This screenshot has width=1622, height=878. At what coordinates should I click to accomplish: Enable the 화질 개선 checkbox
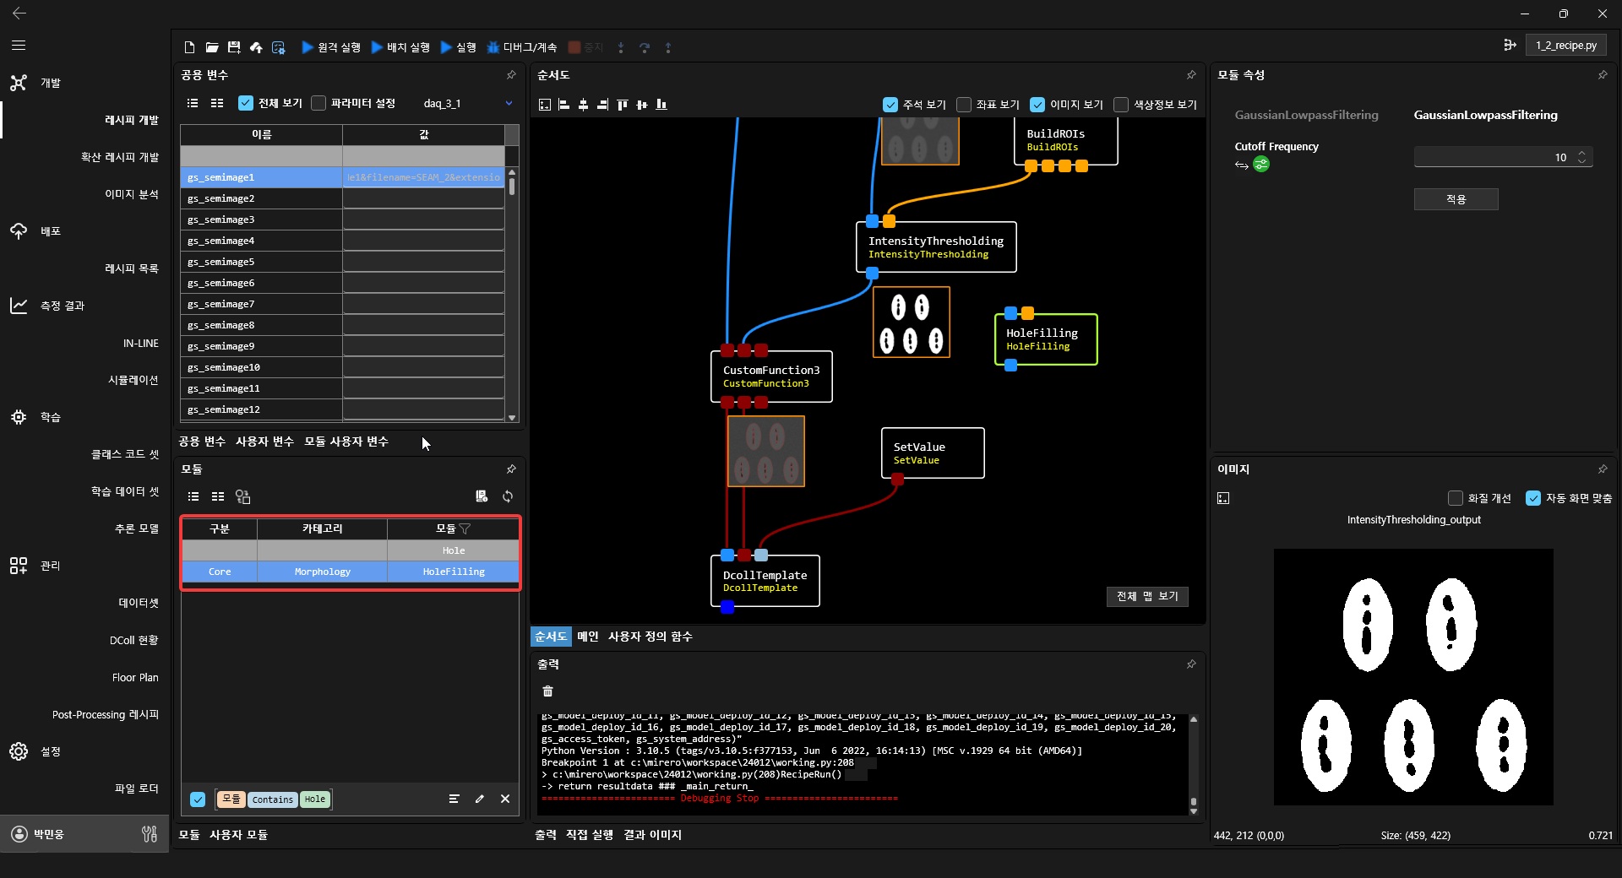pos(1455,498)
